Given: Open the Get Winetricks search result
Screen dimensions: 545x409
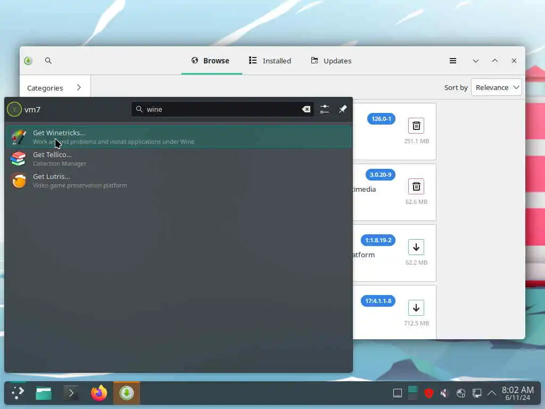Looking at the screenshot, I should [179, 137].
